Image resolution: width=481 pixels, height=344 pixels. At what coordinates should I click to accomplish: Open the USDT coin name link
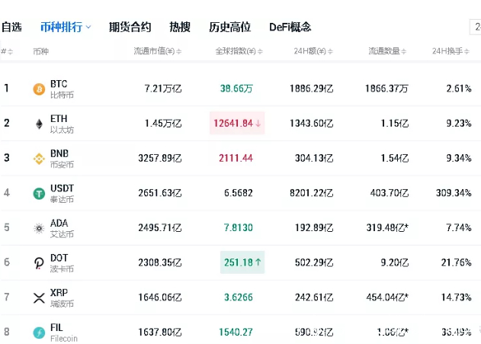click(x=62, y=188)
